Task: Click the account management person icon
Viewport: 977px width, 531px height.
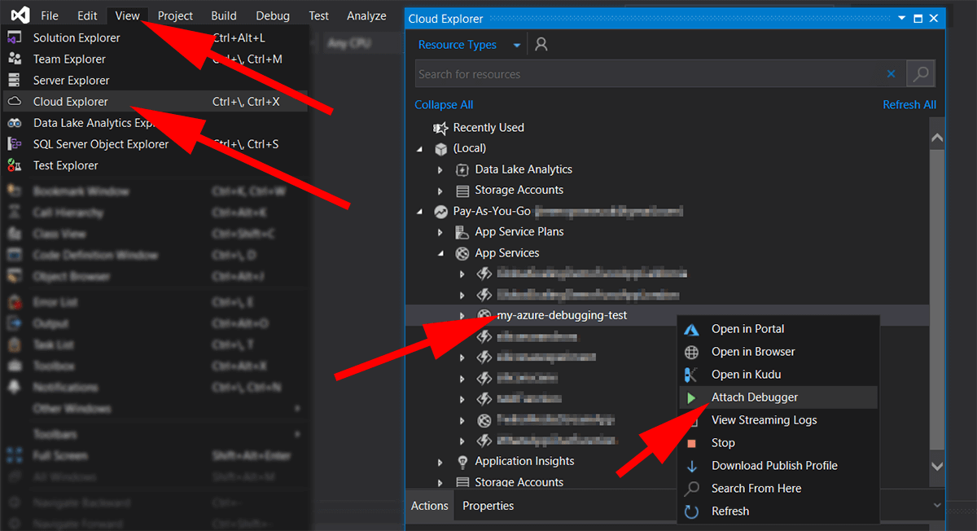Action: [541, 45]
